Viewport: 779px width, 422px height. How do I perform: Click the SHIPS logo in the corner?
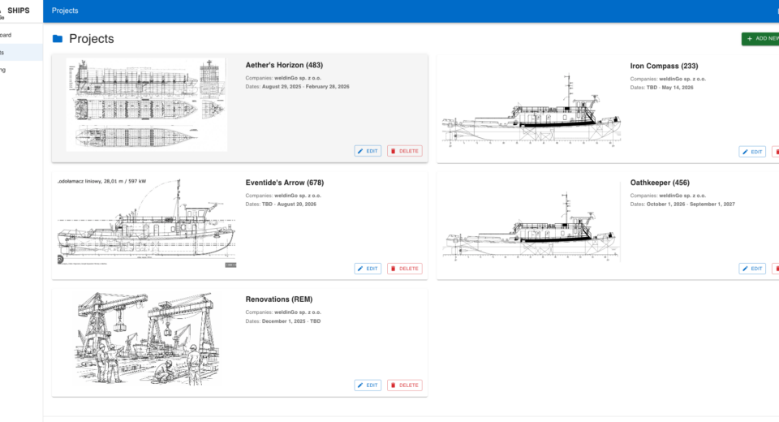pos(18,11)
